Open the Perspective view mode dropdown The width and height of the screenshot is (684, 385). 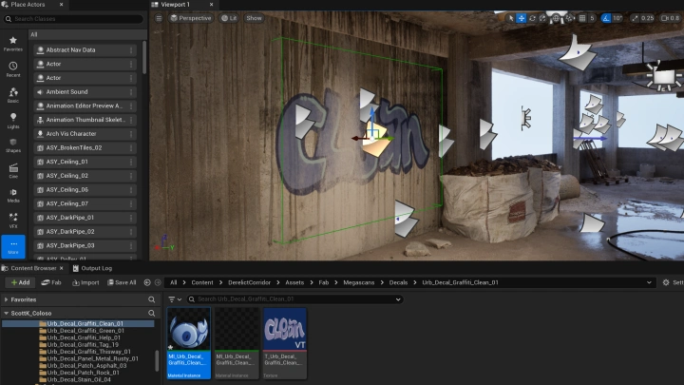point(191,18)
